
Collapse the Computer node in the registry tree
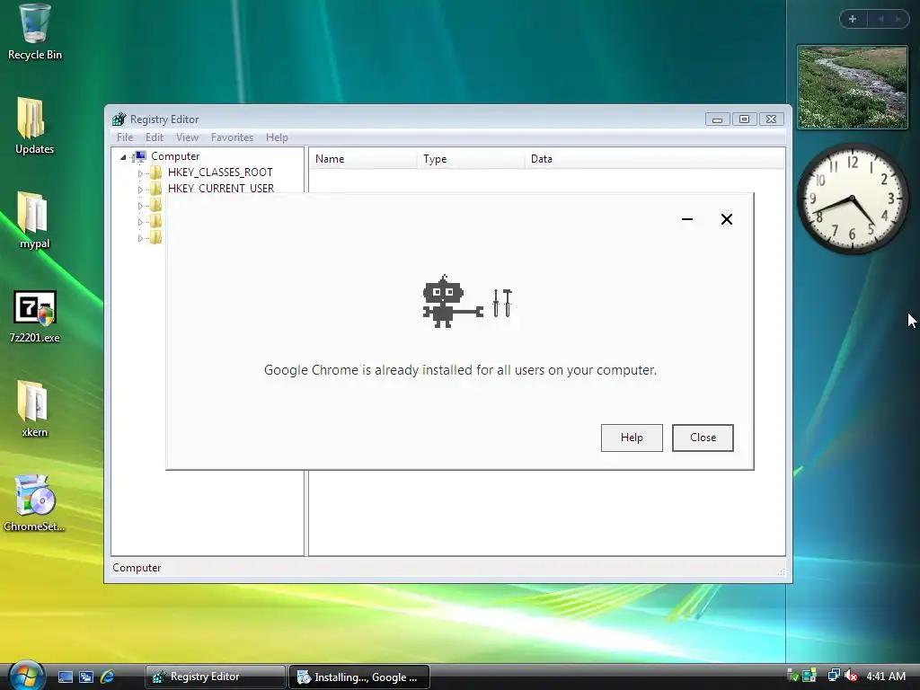[x=123, y=156]
